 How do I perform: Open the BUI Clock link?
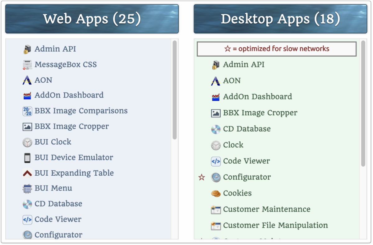pyautogui.click(x=53, y=142)
